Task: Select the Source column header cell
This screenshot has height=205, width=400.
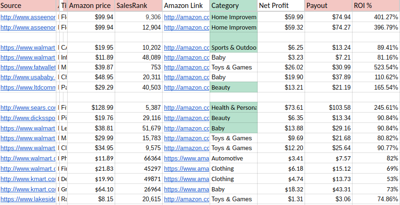Action: (28, 6)
